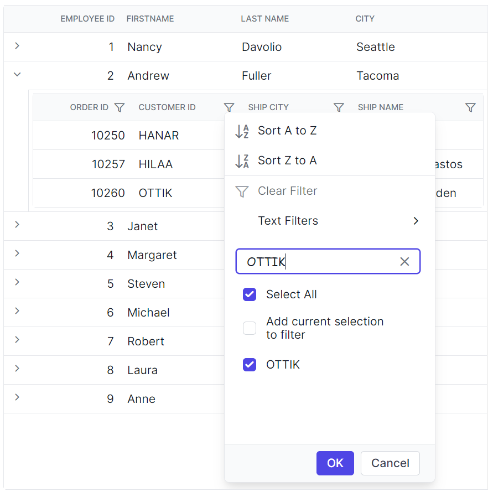This screenshot has height=492, width=488.
Task: Confirm the filter with OK
Action: click(x=335, y=463)
